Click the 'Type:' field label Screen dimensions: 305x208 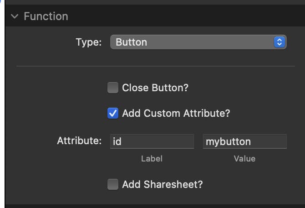click(x=88, y=42)
